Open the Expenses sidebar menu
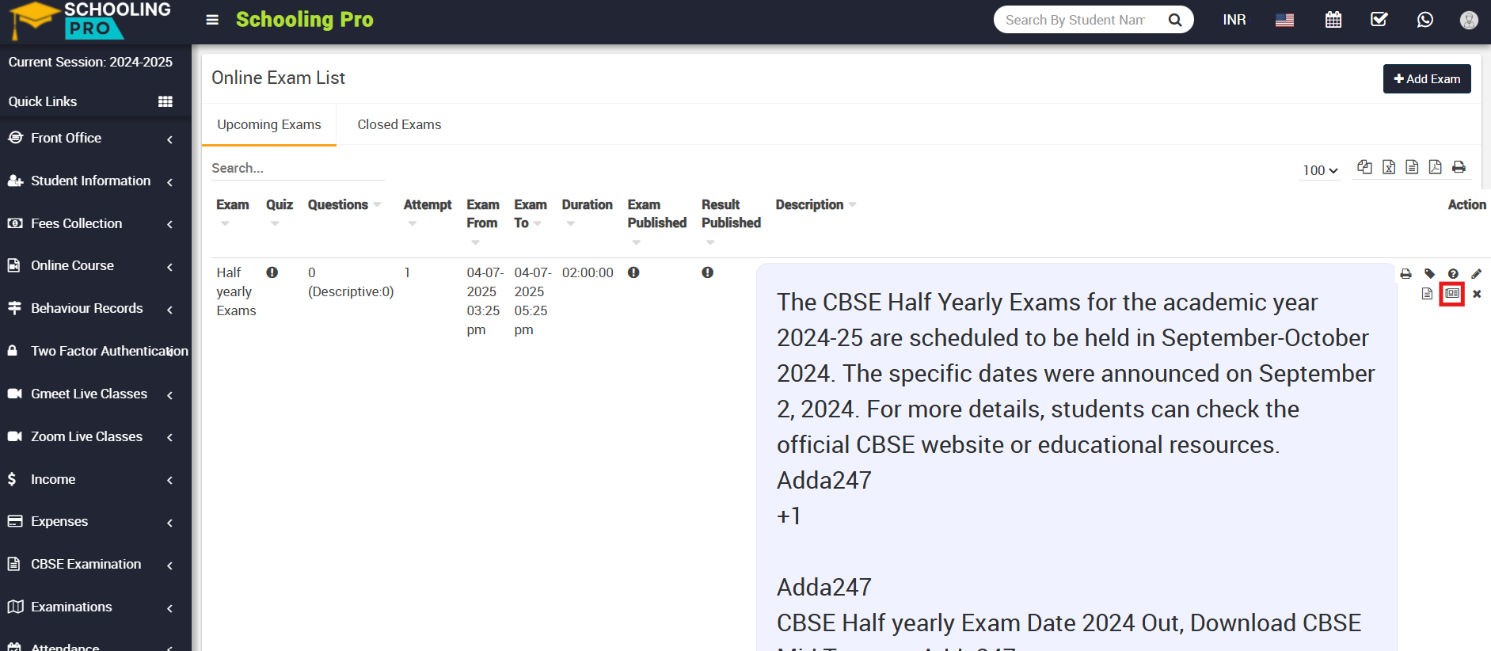This screenshot has width=1491, height=651. pyautogui.click(x=95, y=522)
